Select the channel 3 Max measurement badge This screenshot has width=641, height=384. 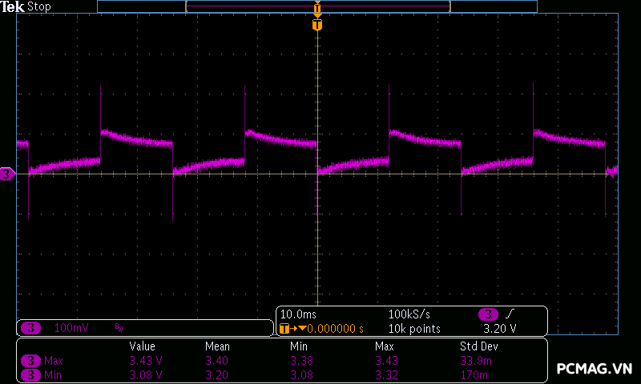(x=30, y=361)
